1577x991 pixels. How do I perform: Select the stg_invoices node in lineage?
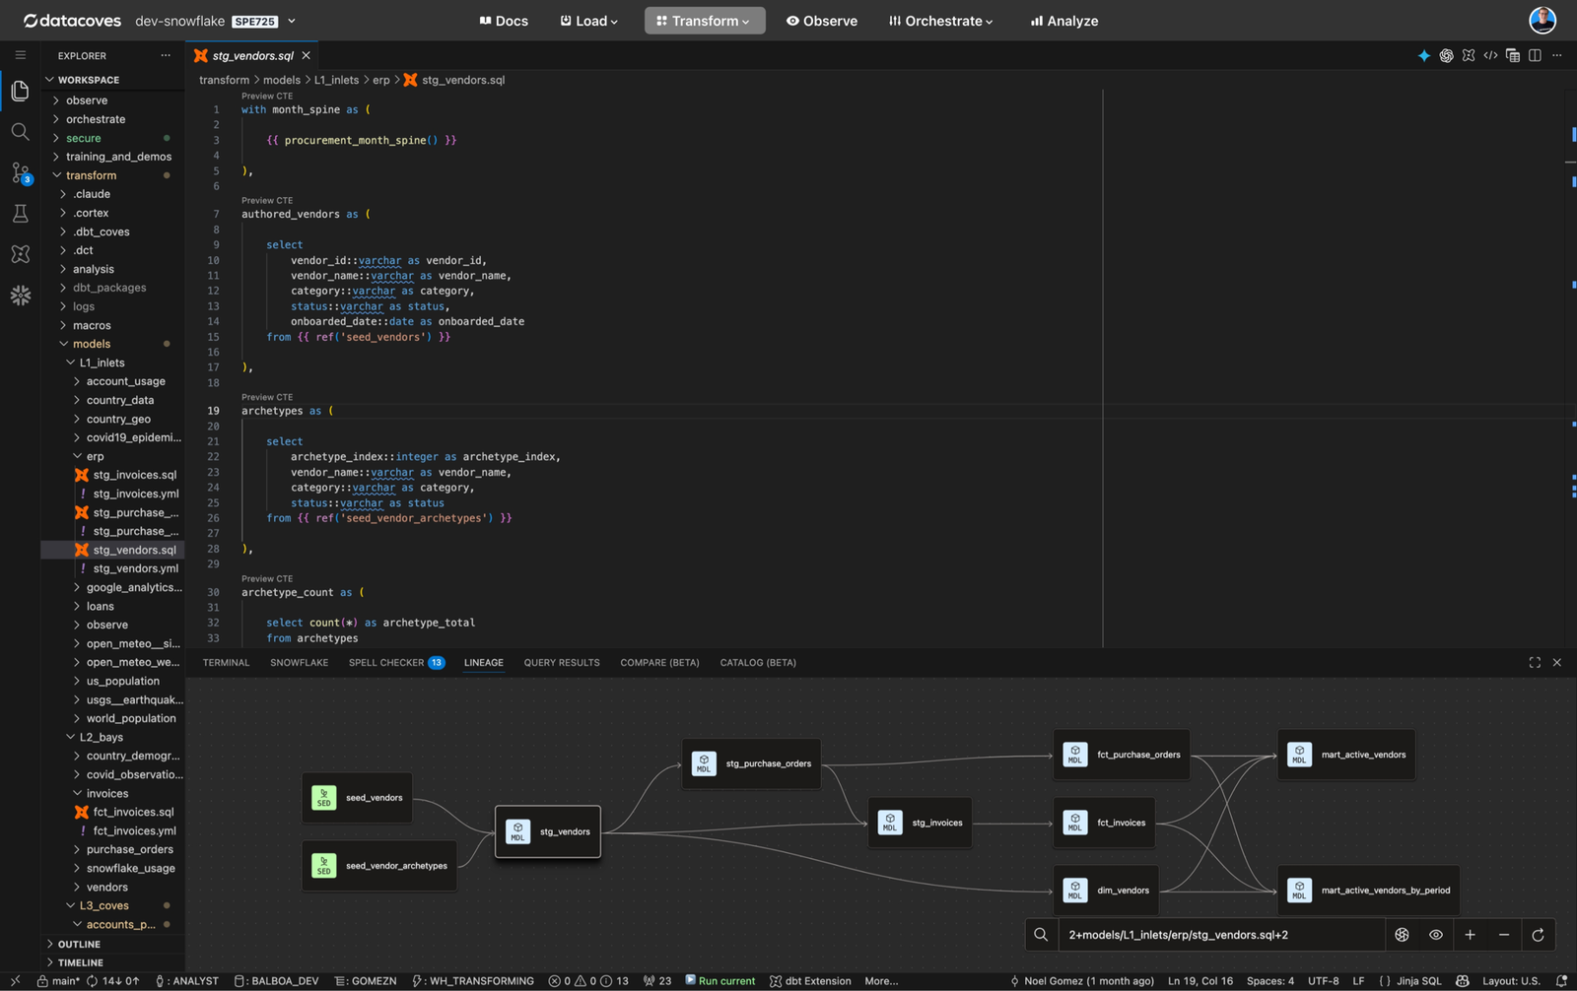click(921, 823)
